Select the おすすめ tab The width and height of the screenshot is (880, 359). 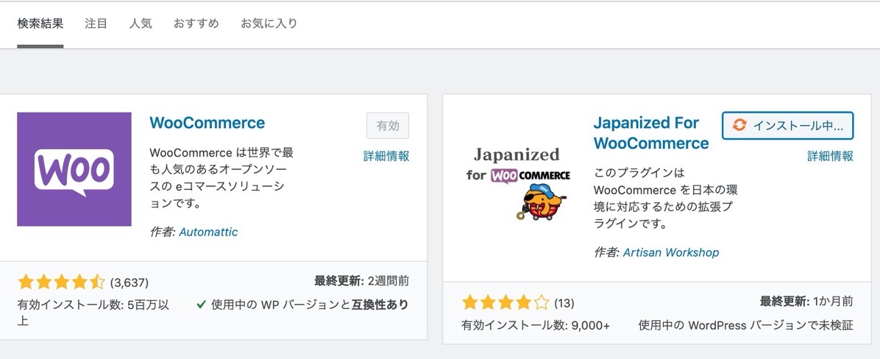196,24
